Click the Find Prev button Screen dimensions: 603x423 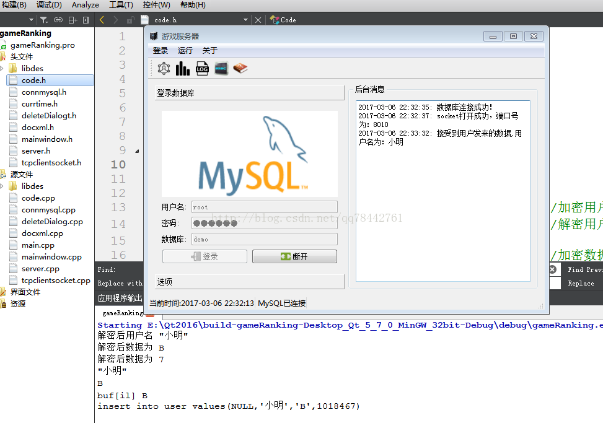(584, 269)
